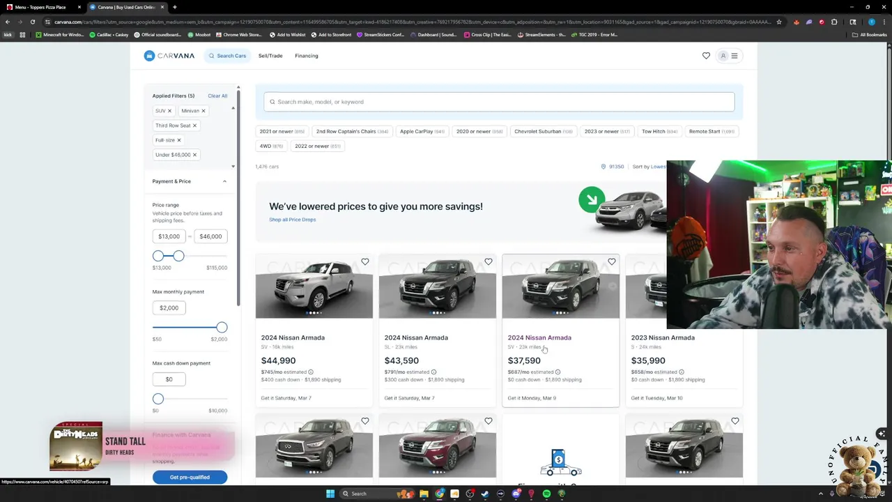Remove the Third Row Seat filter

[194, 125]
